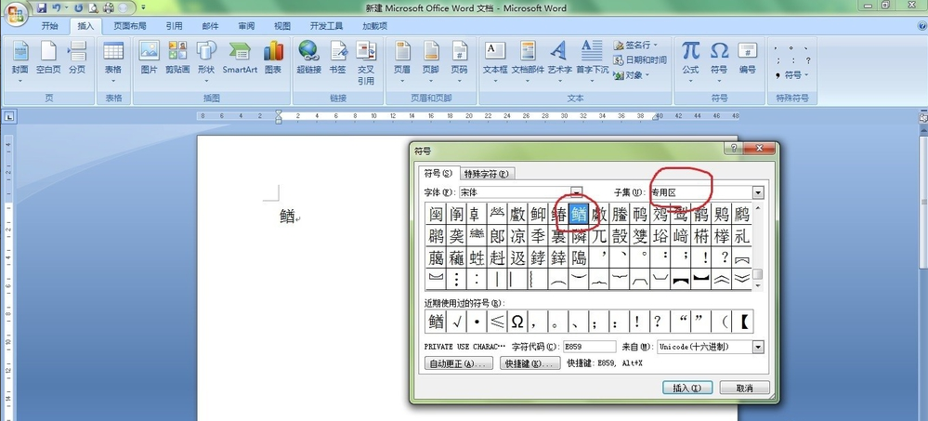Open the 字体 font dropdown arrow

(578, 192)
